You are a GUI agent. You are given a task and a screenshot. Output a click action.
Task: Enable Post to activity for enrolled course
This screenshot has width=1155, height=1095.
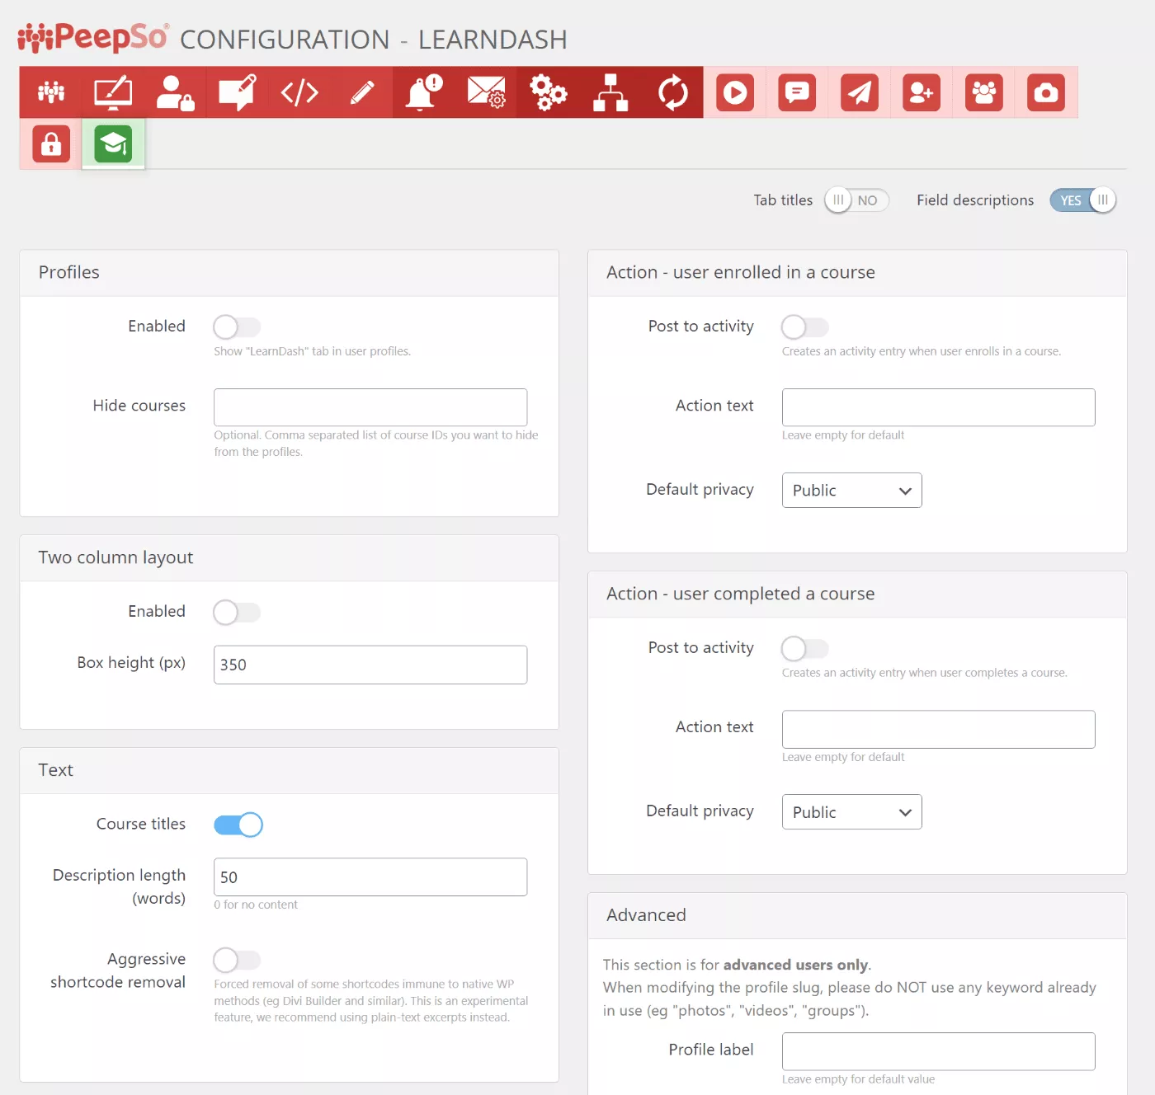click(805, 327)
